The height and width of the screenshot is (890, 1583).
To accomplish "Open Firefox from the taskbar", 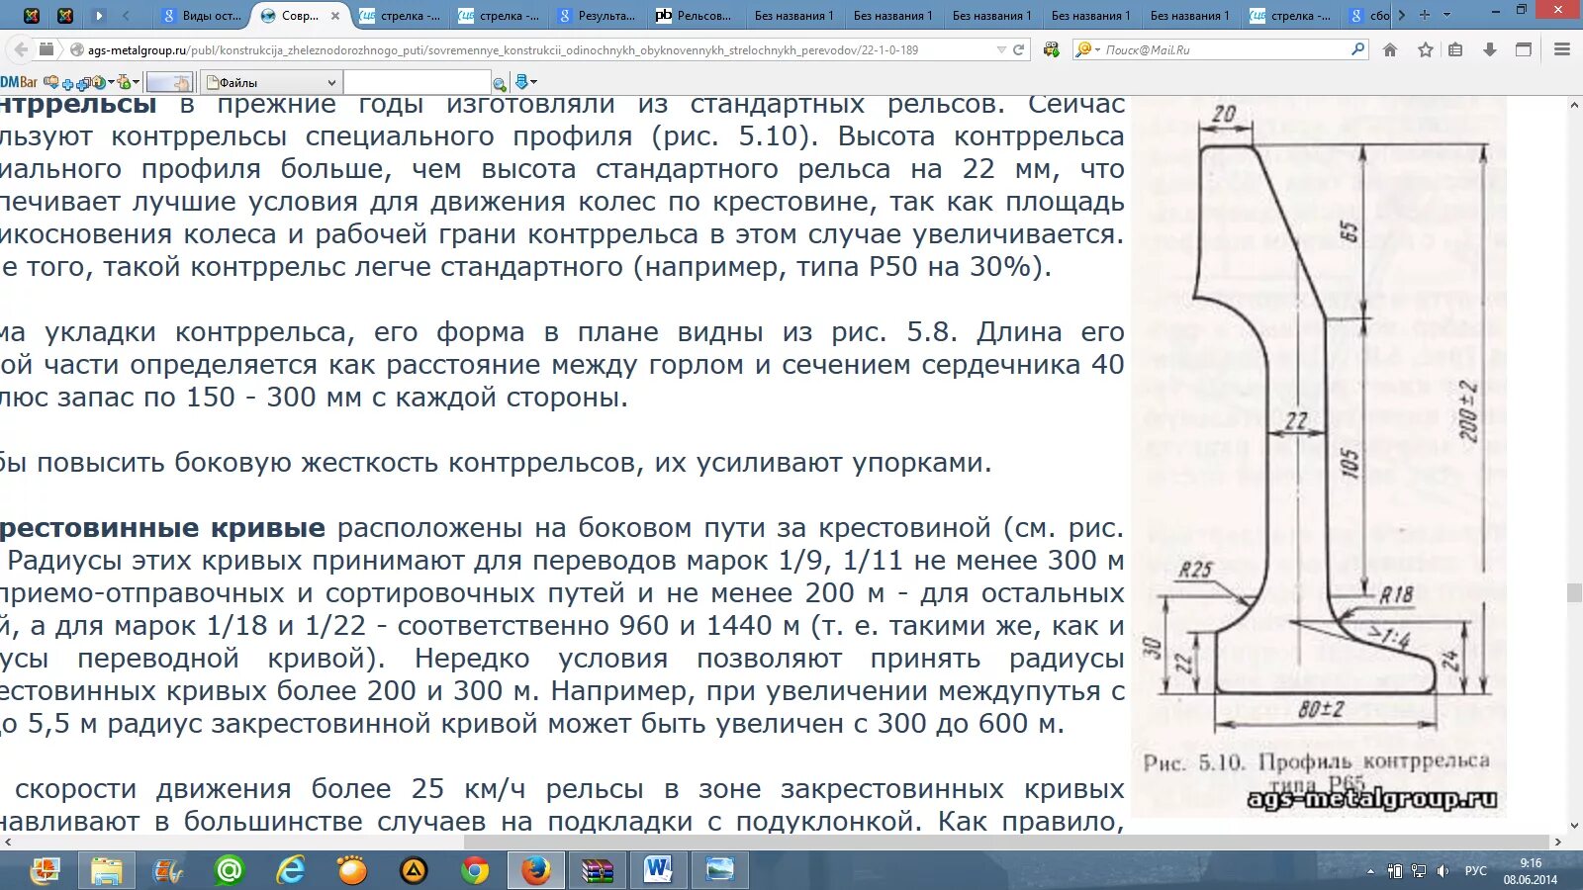I will [x=536, y=870].
